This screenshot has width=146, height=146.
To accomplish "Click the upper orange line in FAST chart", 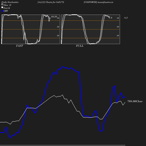I will coord(31,21).
